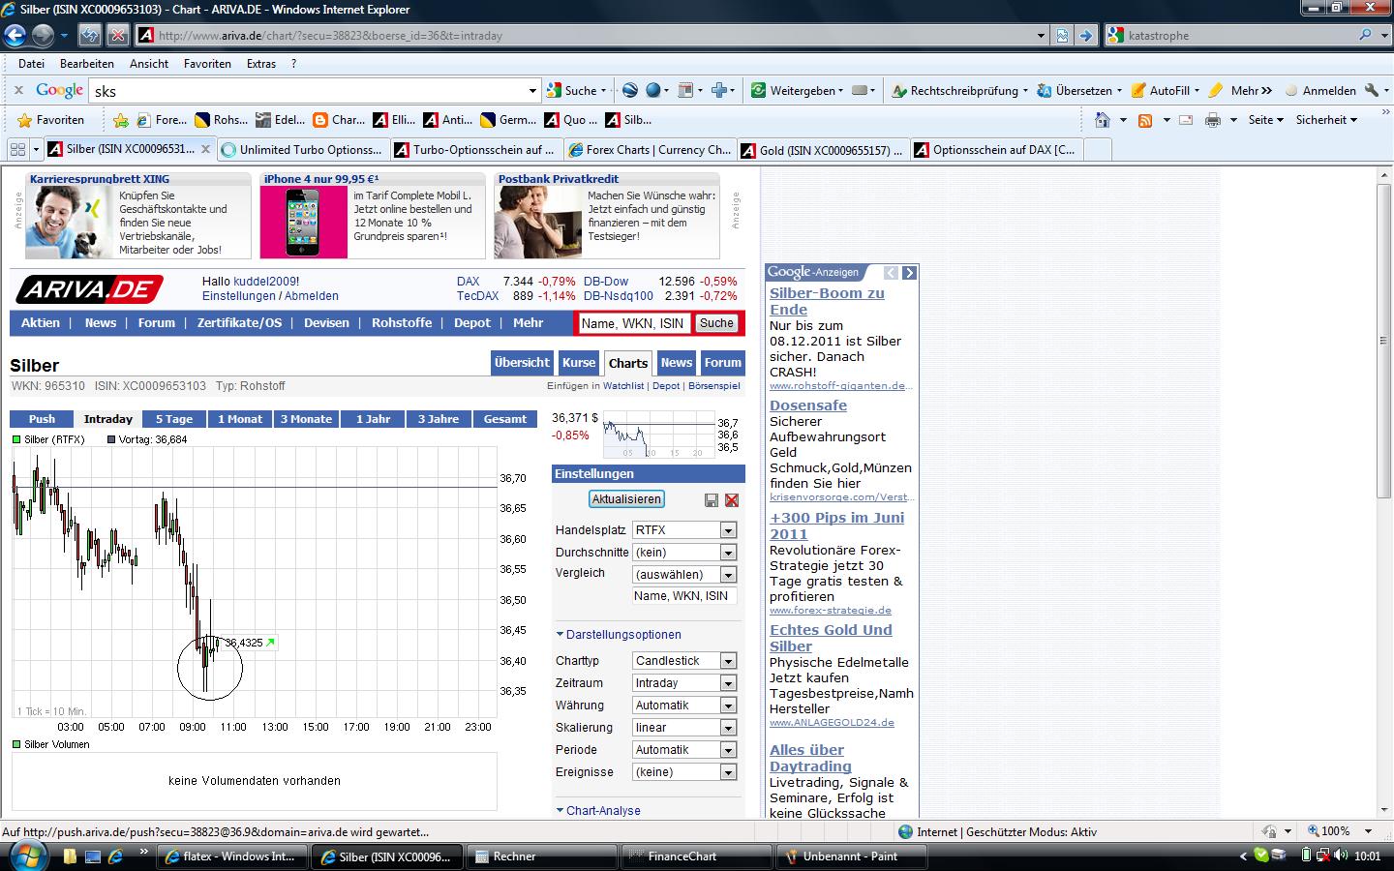Image resolution: width=1394 pixels, height=871 pixels.
Task: Click the Google toolbar plus share icon
Action: click(719, 90)
